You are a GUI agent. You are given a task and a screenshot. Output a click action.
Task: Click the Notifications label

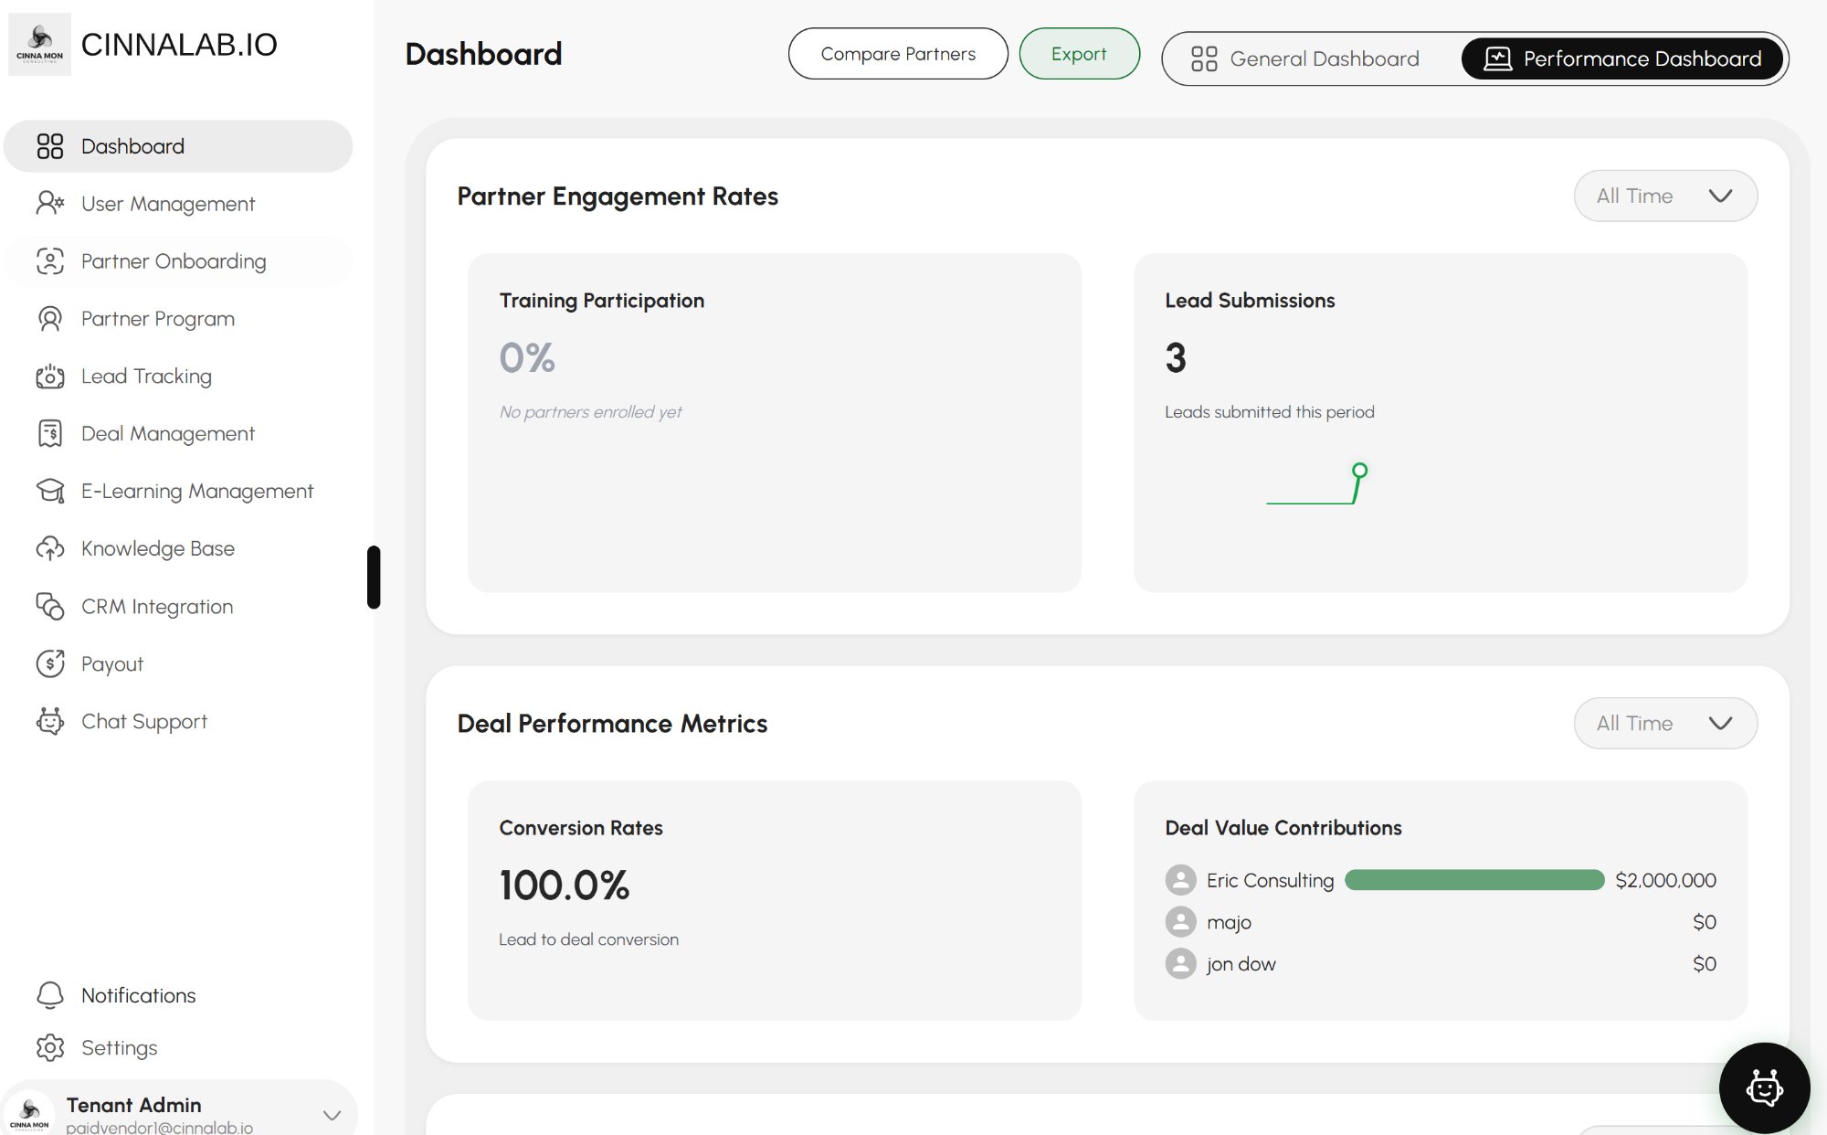click(x=139, y=995)
